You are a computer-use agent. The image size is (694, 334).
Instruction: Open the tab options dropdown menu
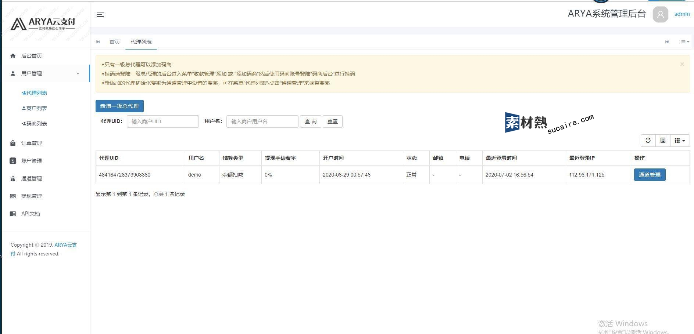pos(685,42)
